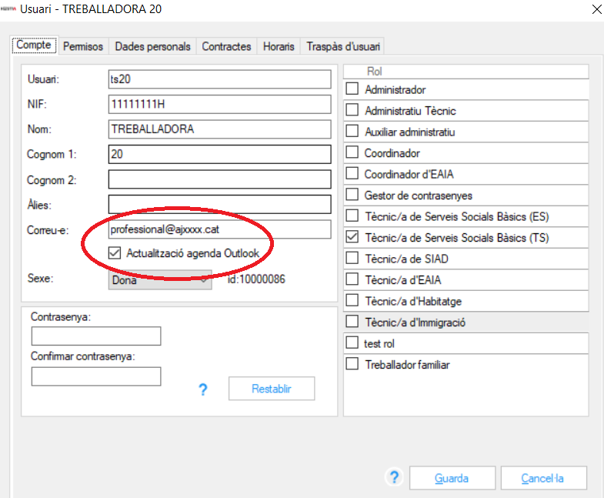This screenshot has width=604, height=498.
Task: Enable the Administrador role checkbox
Action: 352,90
